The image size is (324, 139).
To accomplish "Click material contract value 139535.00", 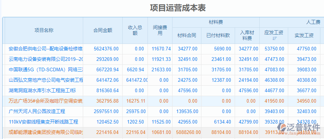I will pos(187,111).
